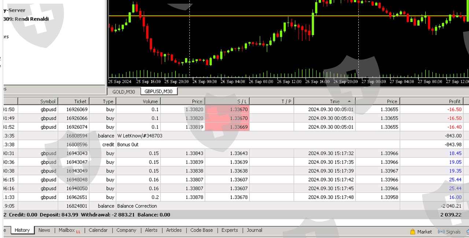Open the News terminal tab
Image resolution: width=469 pixels, height=238 pixels.
(x=44, y=230)
